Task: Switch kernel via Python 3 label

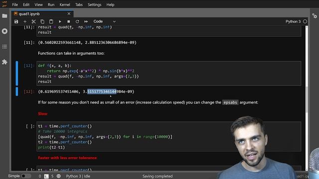Action: click(x=293, y=21)
